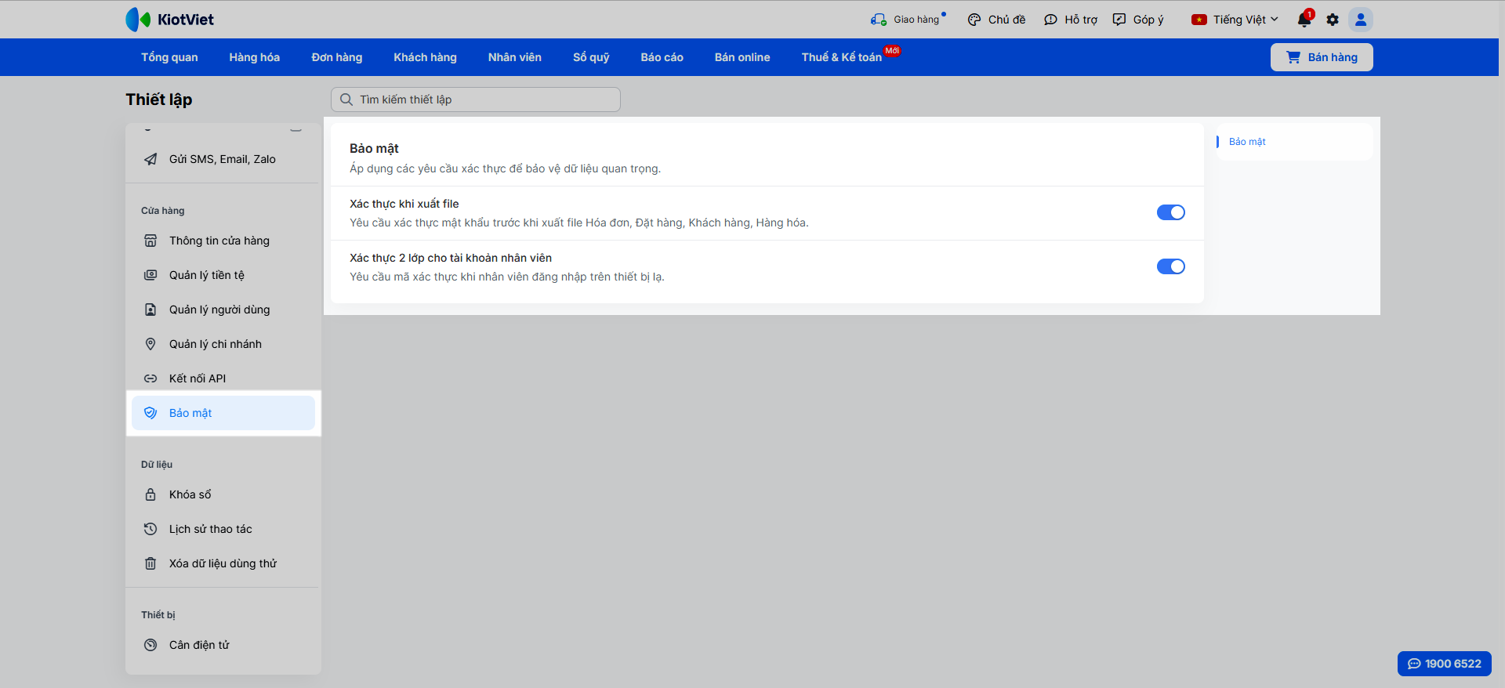Click "Xác thực 2 lớp cho tài khoản nhân viên" label
Viewport: 1505px width, 688px height.
451,258
